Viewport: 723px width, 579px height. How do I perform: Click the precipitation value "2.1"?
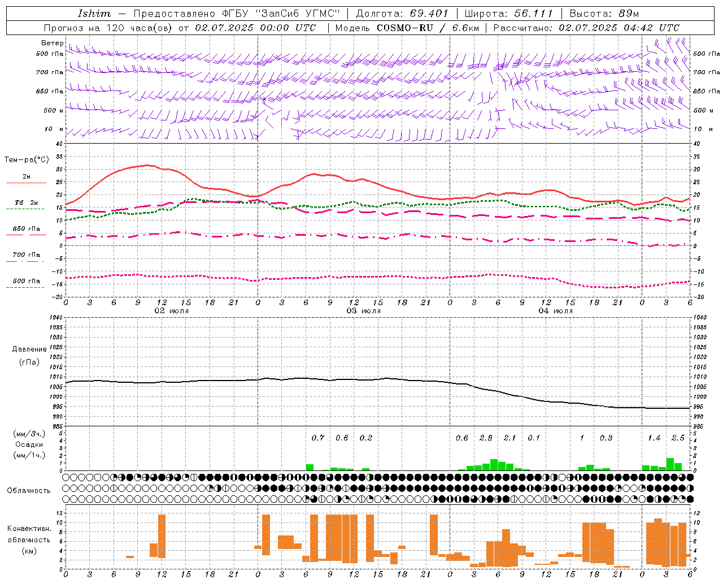509,438
